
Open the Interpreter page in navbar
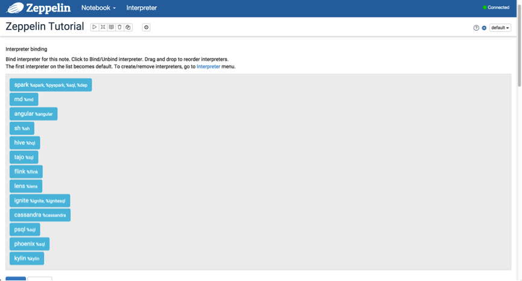pos(141,8)
